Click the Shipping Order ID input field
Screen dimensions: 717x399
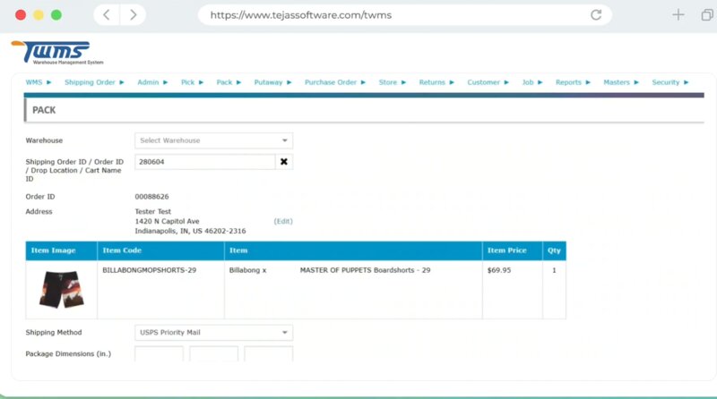pyautogui.click(x=204, y=162)
